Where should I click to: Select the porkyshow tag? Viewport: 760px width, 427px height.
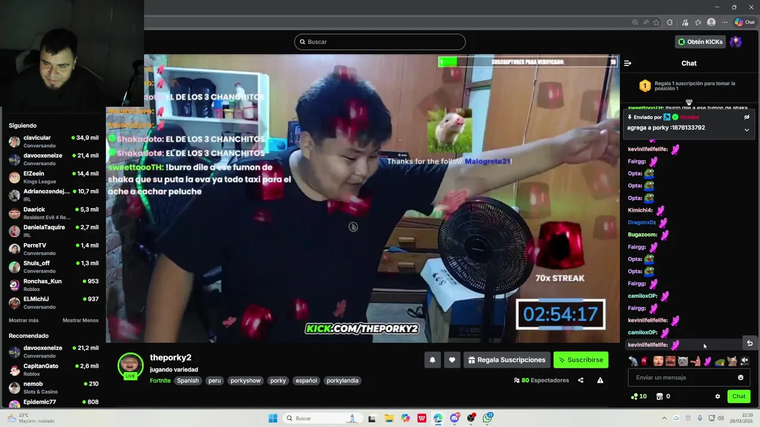tap(245, 381)
